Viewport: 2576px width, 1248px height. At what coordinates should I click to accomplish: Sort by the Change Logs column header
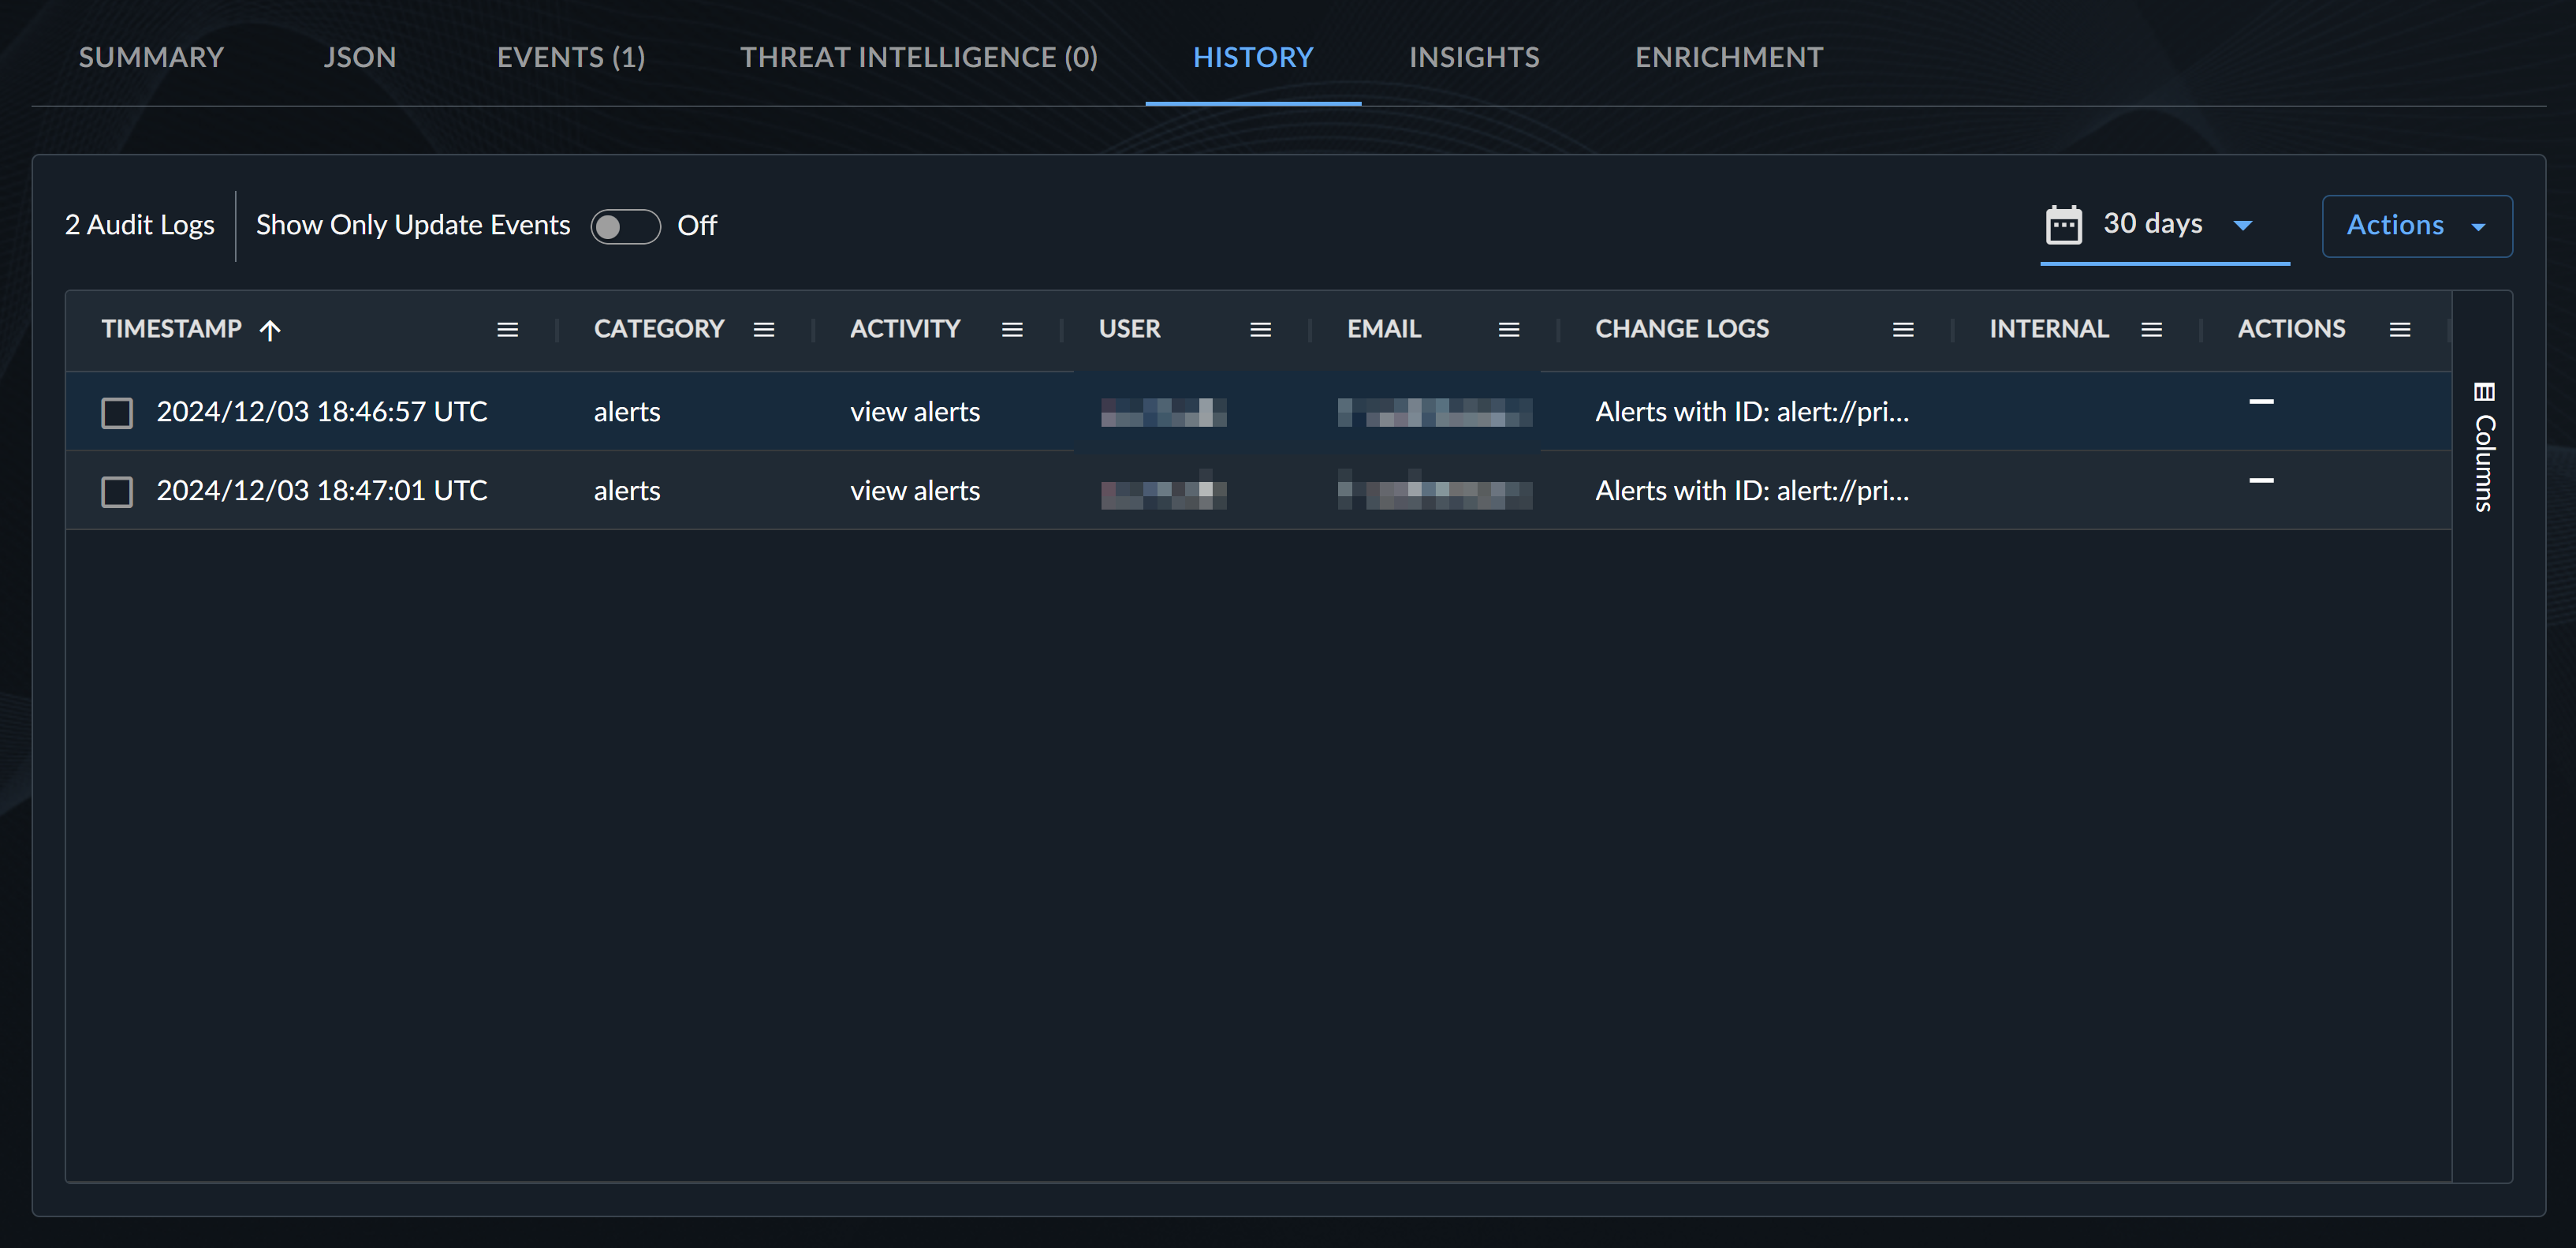point(1682,328)
